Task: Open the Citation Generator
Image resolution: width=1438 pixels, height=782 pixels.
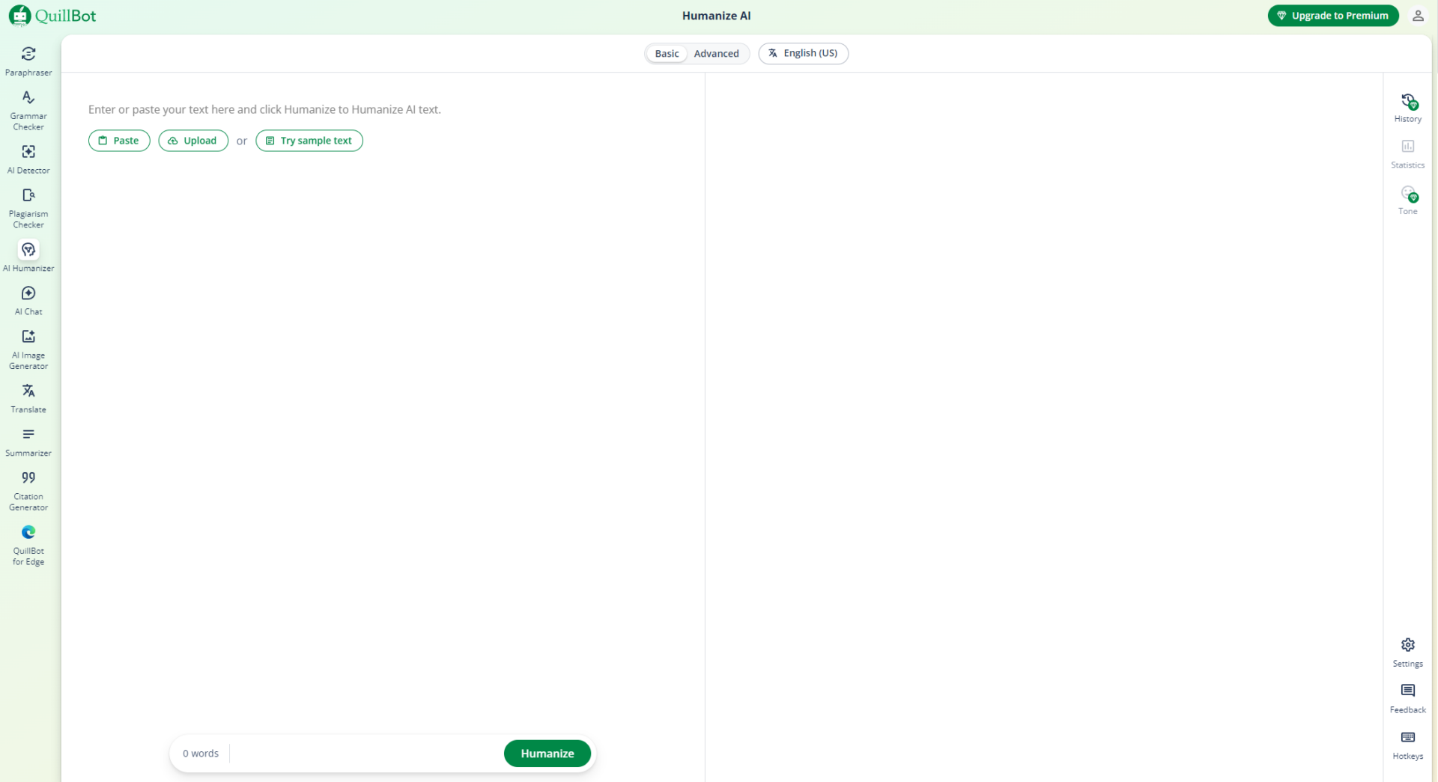Action: click(28, 490)
